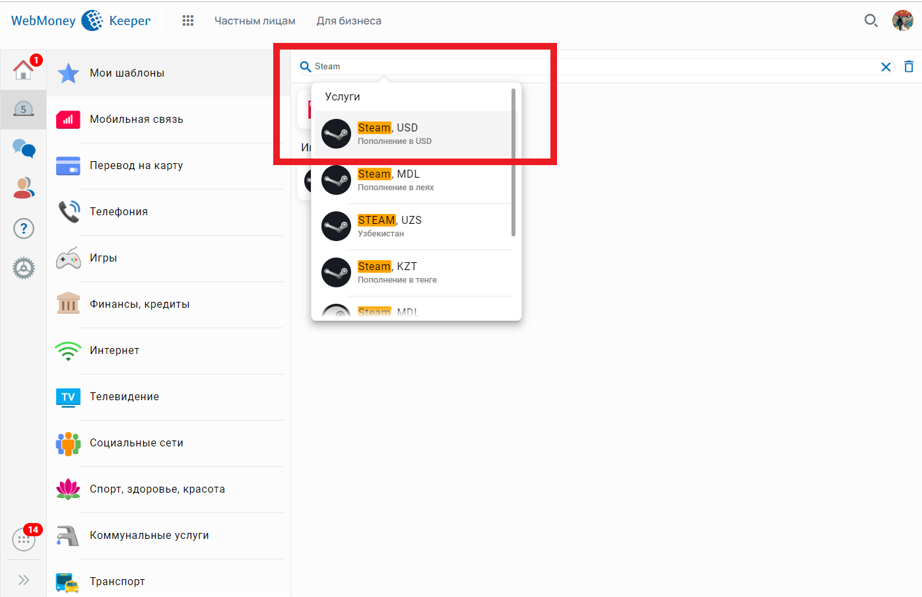Click Steam logo icon of USD result
922x597 pixels.
click(x=336, y=133)
